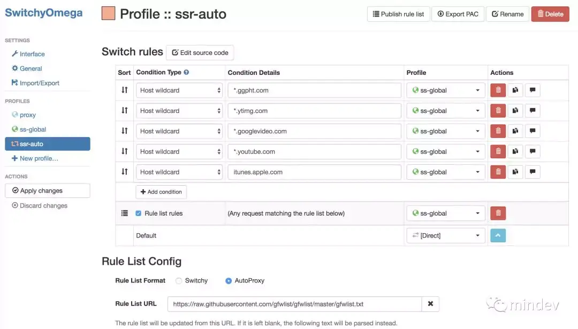Add a note to the *.googlevideo.com rule
578x329 pixels.
coord(532,131)
